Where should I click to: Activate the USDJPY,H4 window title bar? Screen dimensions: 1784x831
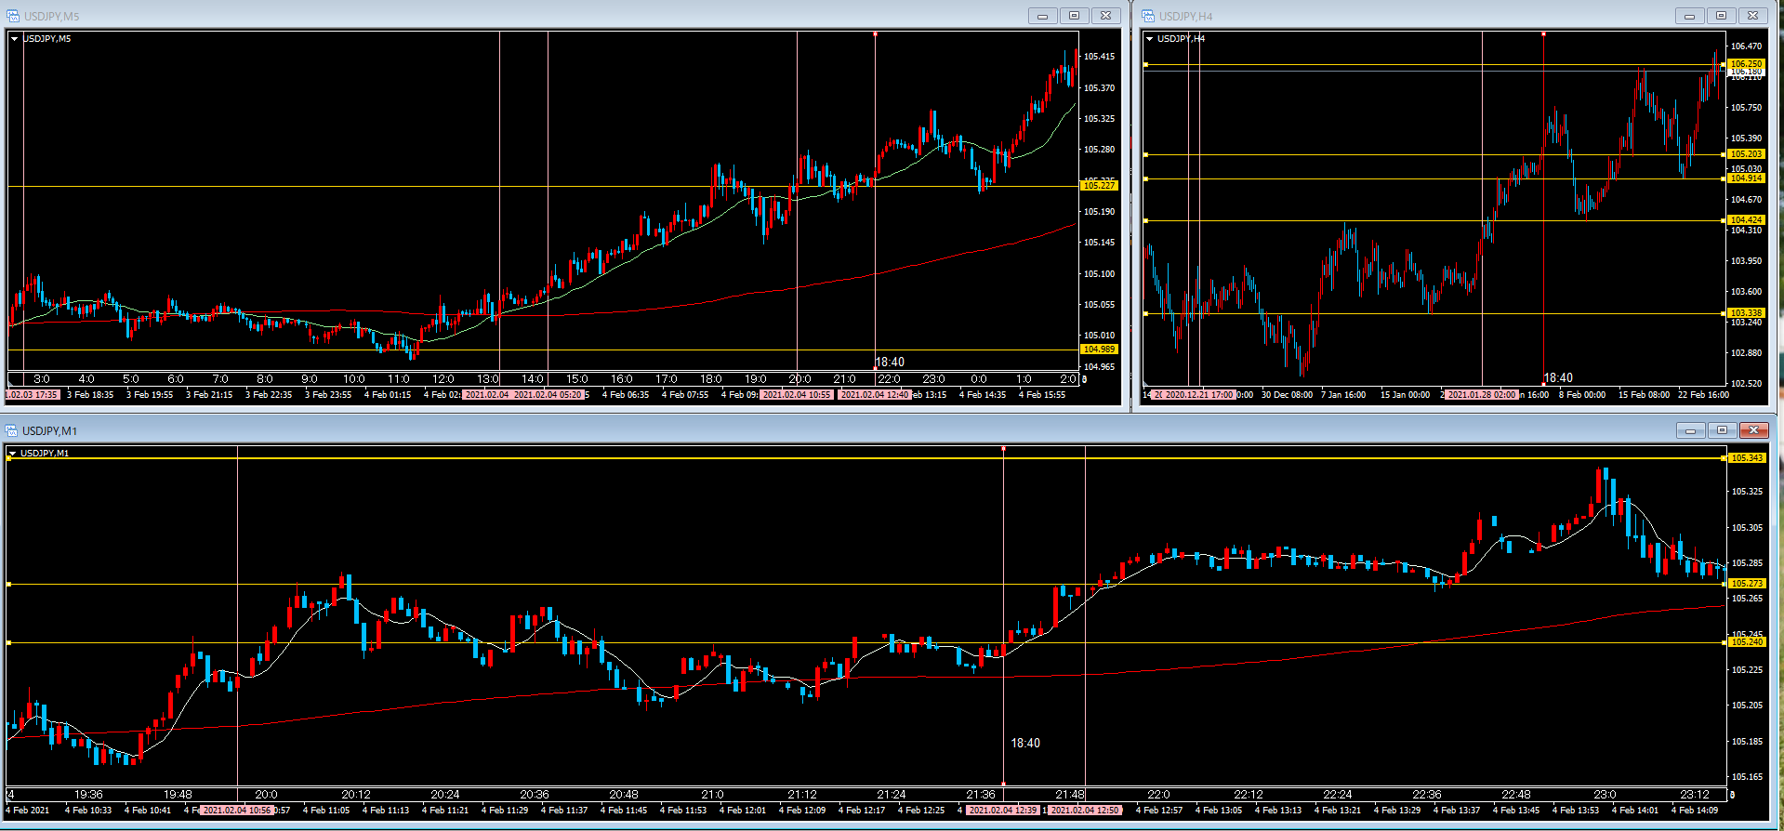(x=1394, y=16)
